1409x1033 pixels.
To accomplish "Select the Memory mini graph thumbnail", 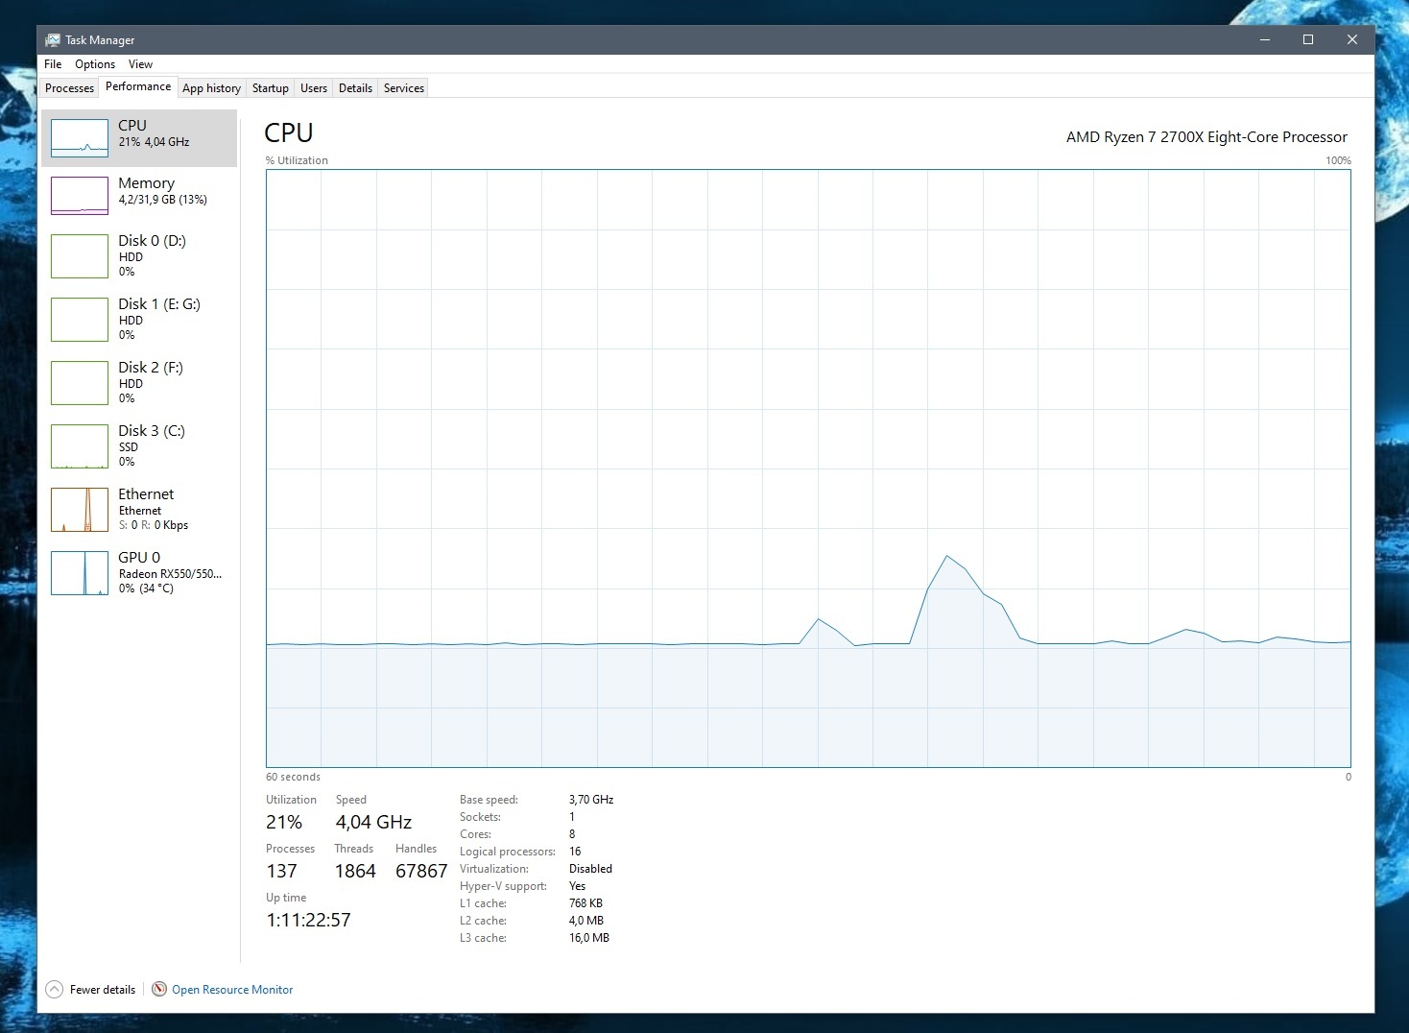I will click(x=80, y=196).
